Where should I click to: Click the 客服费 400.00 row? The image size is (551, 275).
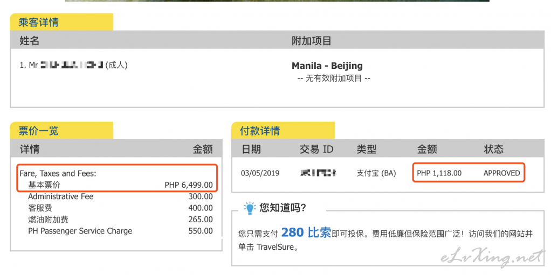(x=116, y=208)
